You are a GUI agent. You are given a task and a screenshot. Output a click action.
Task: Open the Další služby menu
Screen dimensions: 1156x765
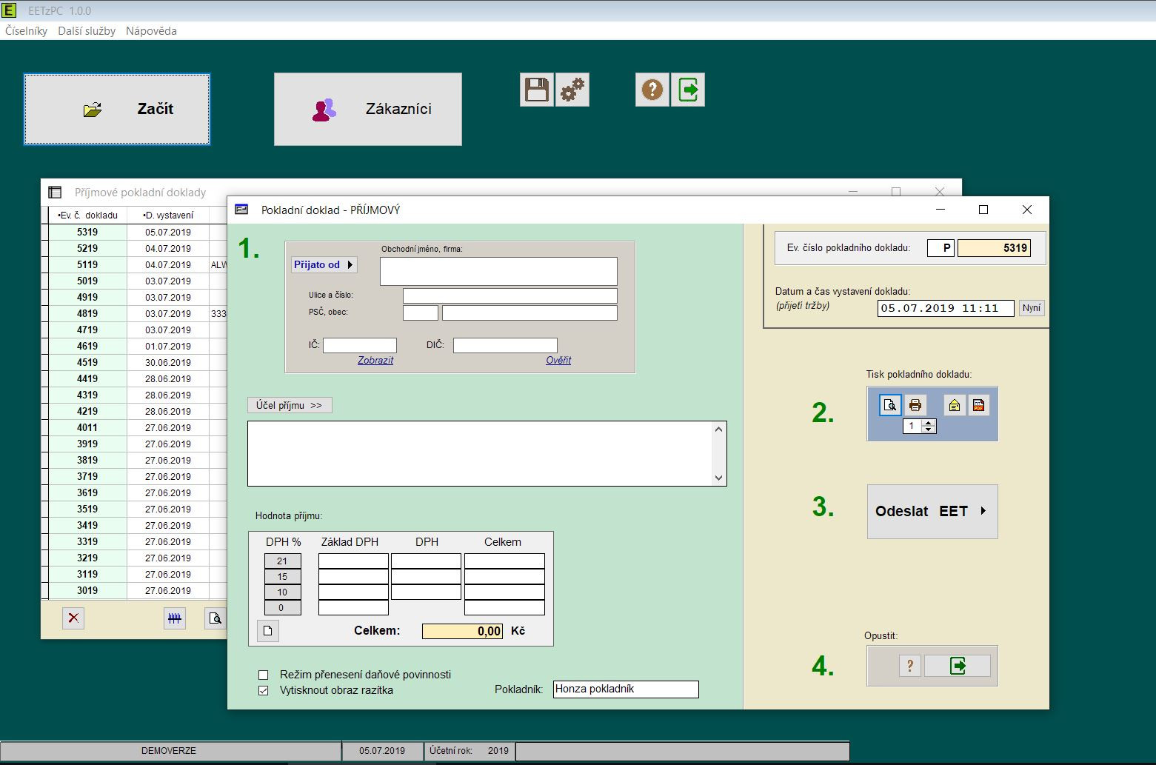(x=87, y=31)
